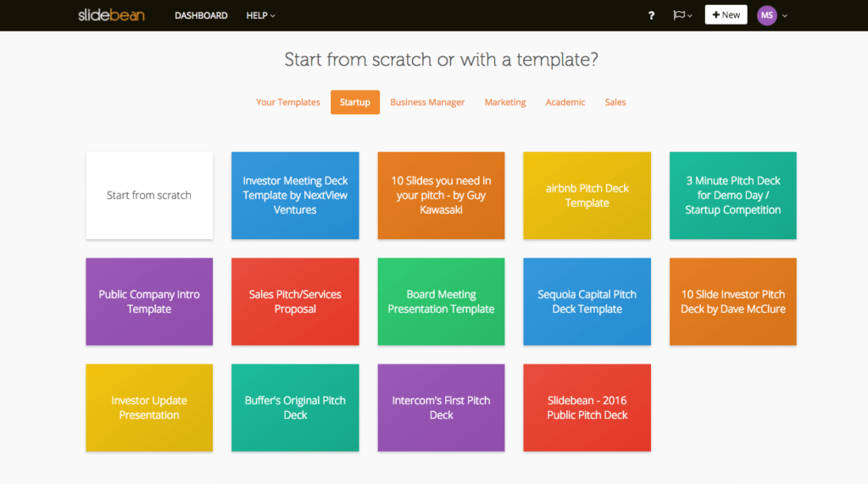Image resolution: width=868 pixels, height=484 pixels.
Task: Click the Slidebean logo
Action: click(x=111, y=15)
